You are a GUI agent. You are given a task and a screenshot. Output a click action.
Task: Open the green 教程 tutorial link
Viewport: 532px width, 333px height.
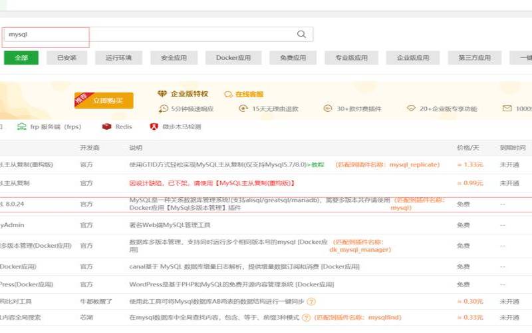coord(318,165)
